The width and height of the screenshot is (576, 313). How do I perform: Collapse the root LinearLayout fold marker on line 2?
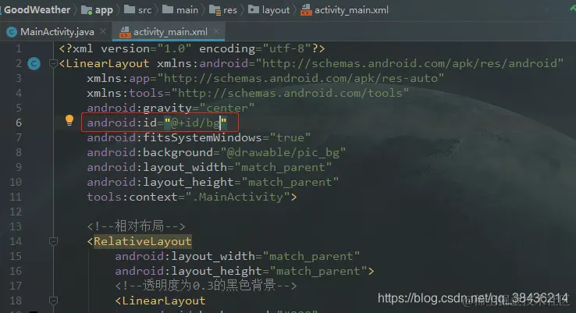point(53,63)
